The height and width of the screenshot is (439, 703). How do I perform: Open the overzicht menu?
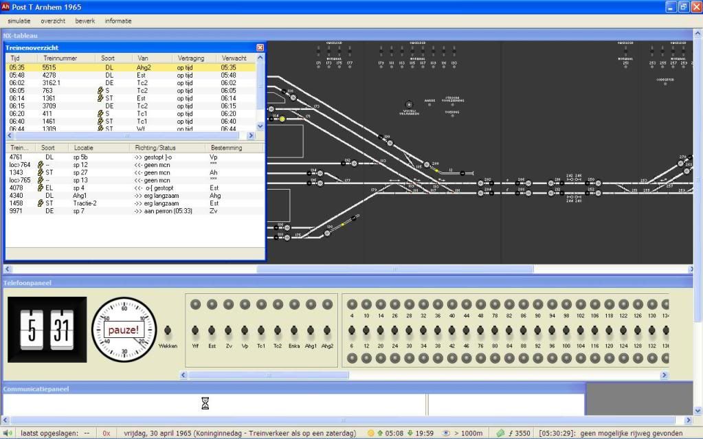click(53, 21)
